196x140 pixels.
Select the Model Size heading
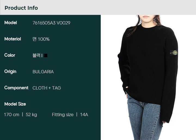coord(15,104)
